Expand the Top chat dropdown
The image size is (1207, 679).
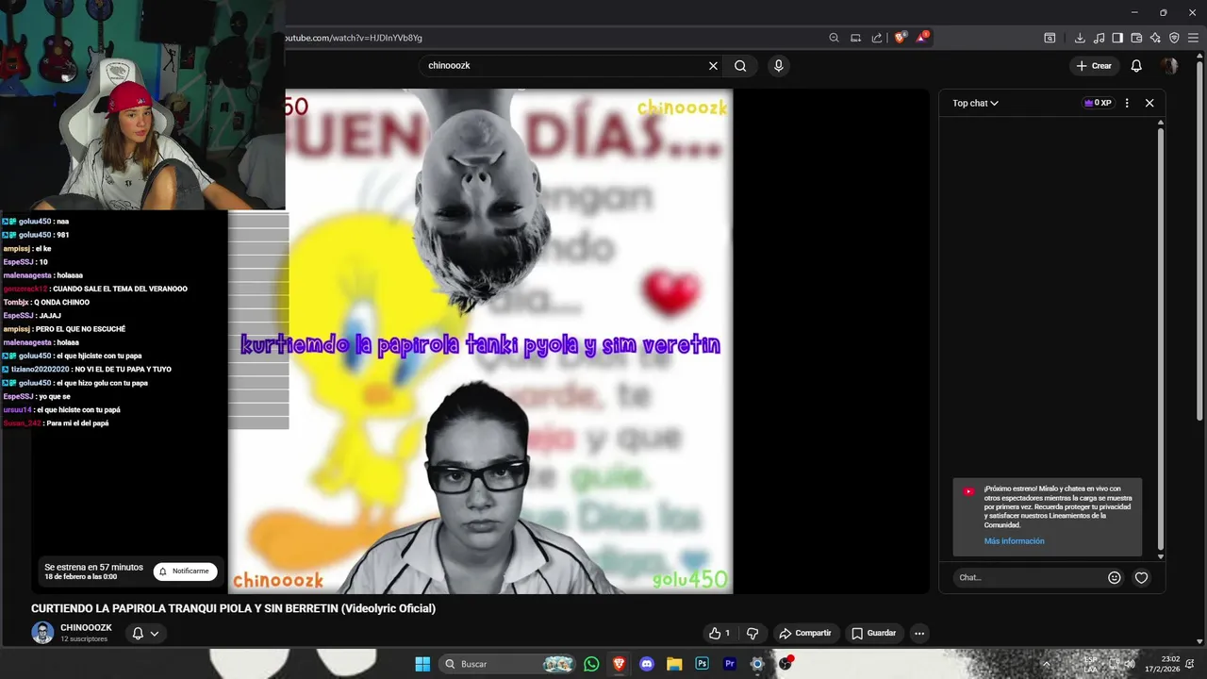click(975, 103)
